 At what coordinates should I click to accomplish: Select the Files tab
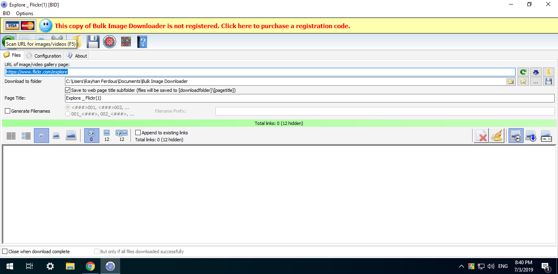click(x=12, y=55)
